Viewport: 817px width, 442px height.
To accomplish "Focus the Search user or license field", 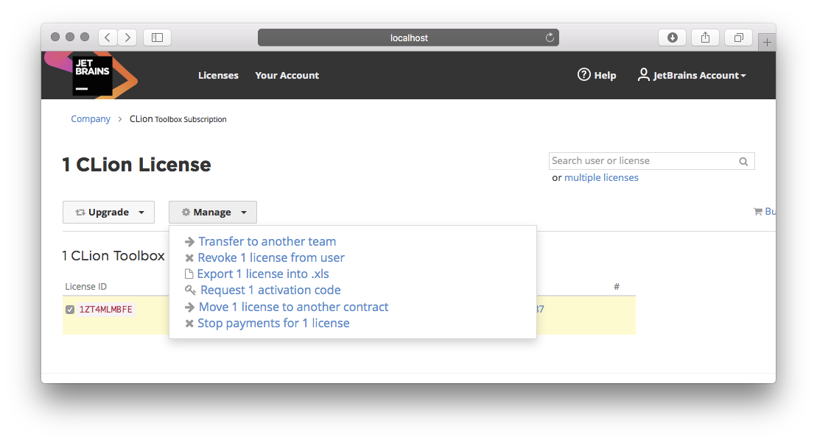I will tap(641, 161).
